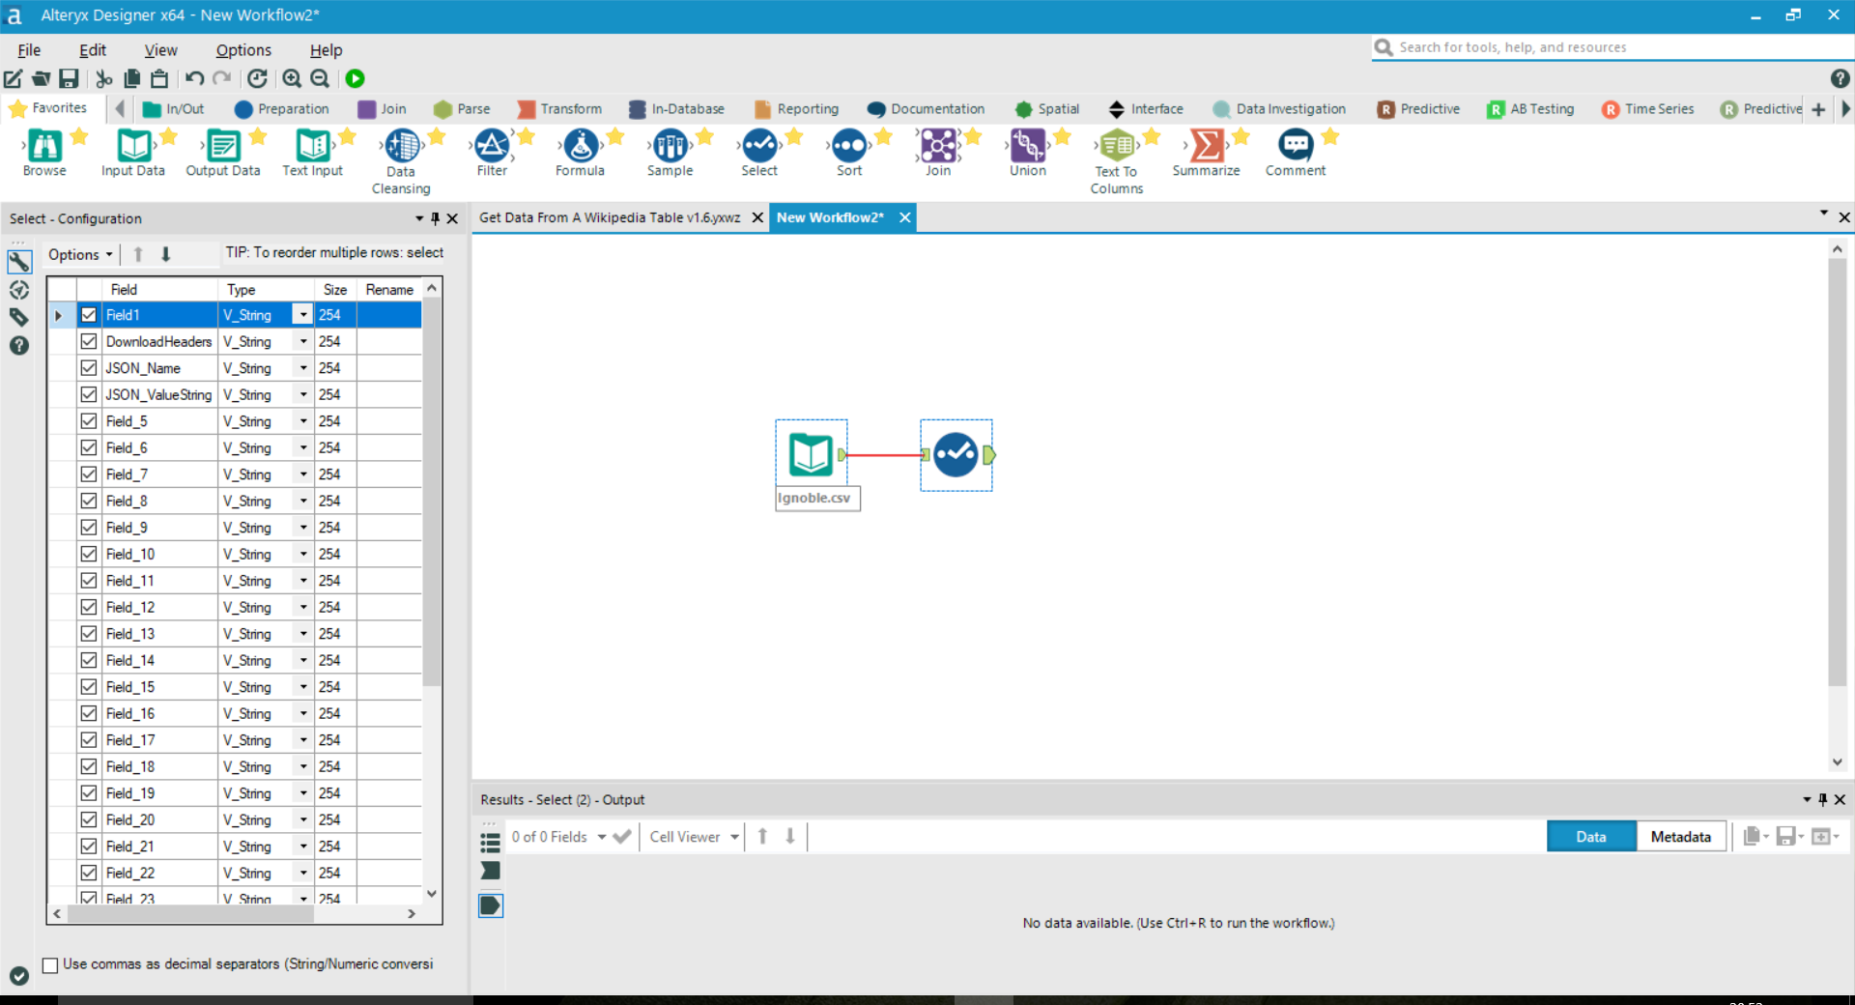The image size is (1855, 1005).
Task: Open the File menu
Action: coord(29,50)
